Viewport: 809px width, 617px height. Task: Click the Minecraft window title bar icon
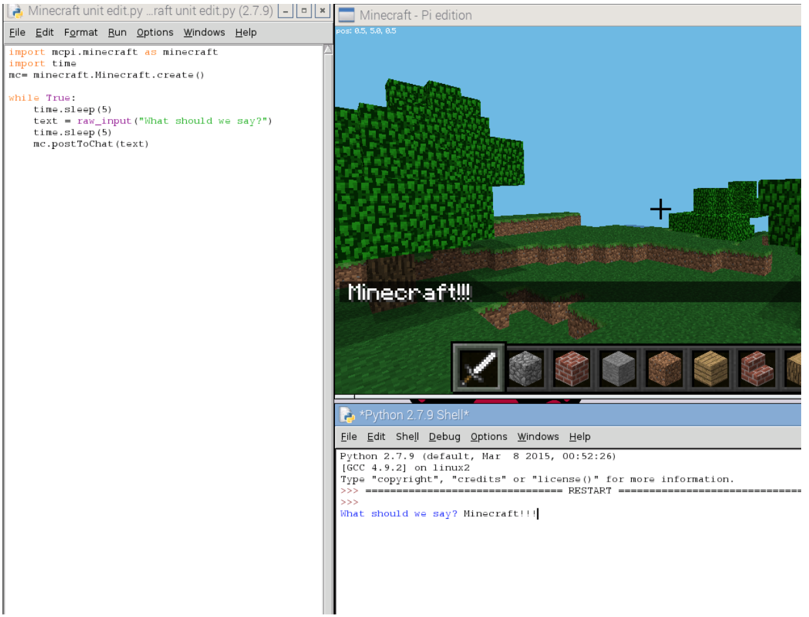pyautogui.click(x=347, y=15)
